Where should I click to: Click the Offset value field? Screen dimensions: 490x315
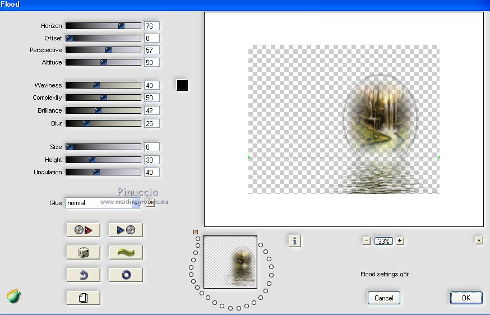click(152, 38)
